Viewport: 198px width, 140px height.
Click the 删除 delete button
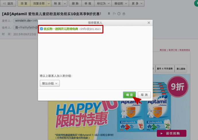[75, 3]
